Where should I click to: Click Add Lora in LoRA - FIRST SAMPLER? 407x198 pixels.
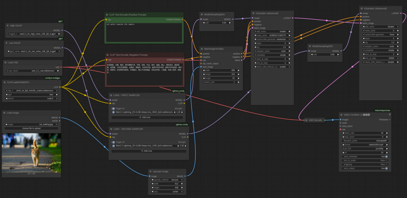(x=147, y=117)
